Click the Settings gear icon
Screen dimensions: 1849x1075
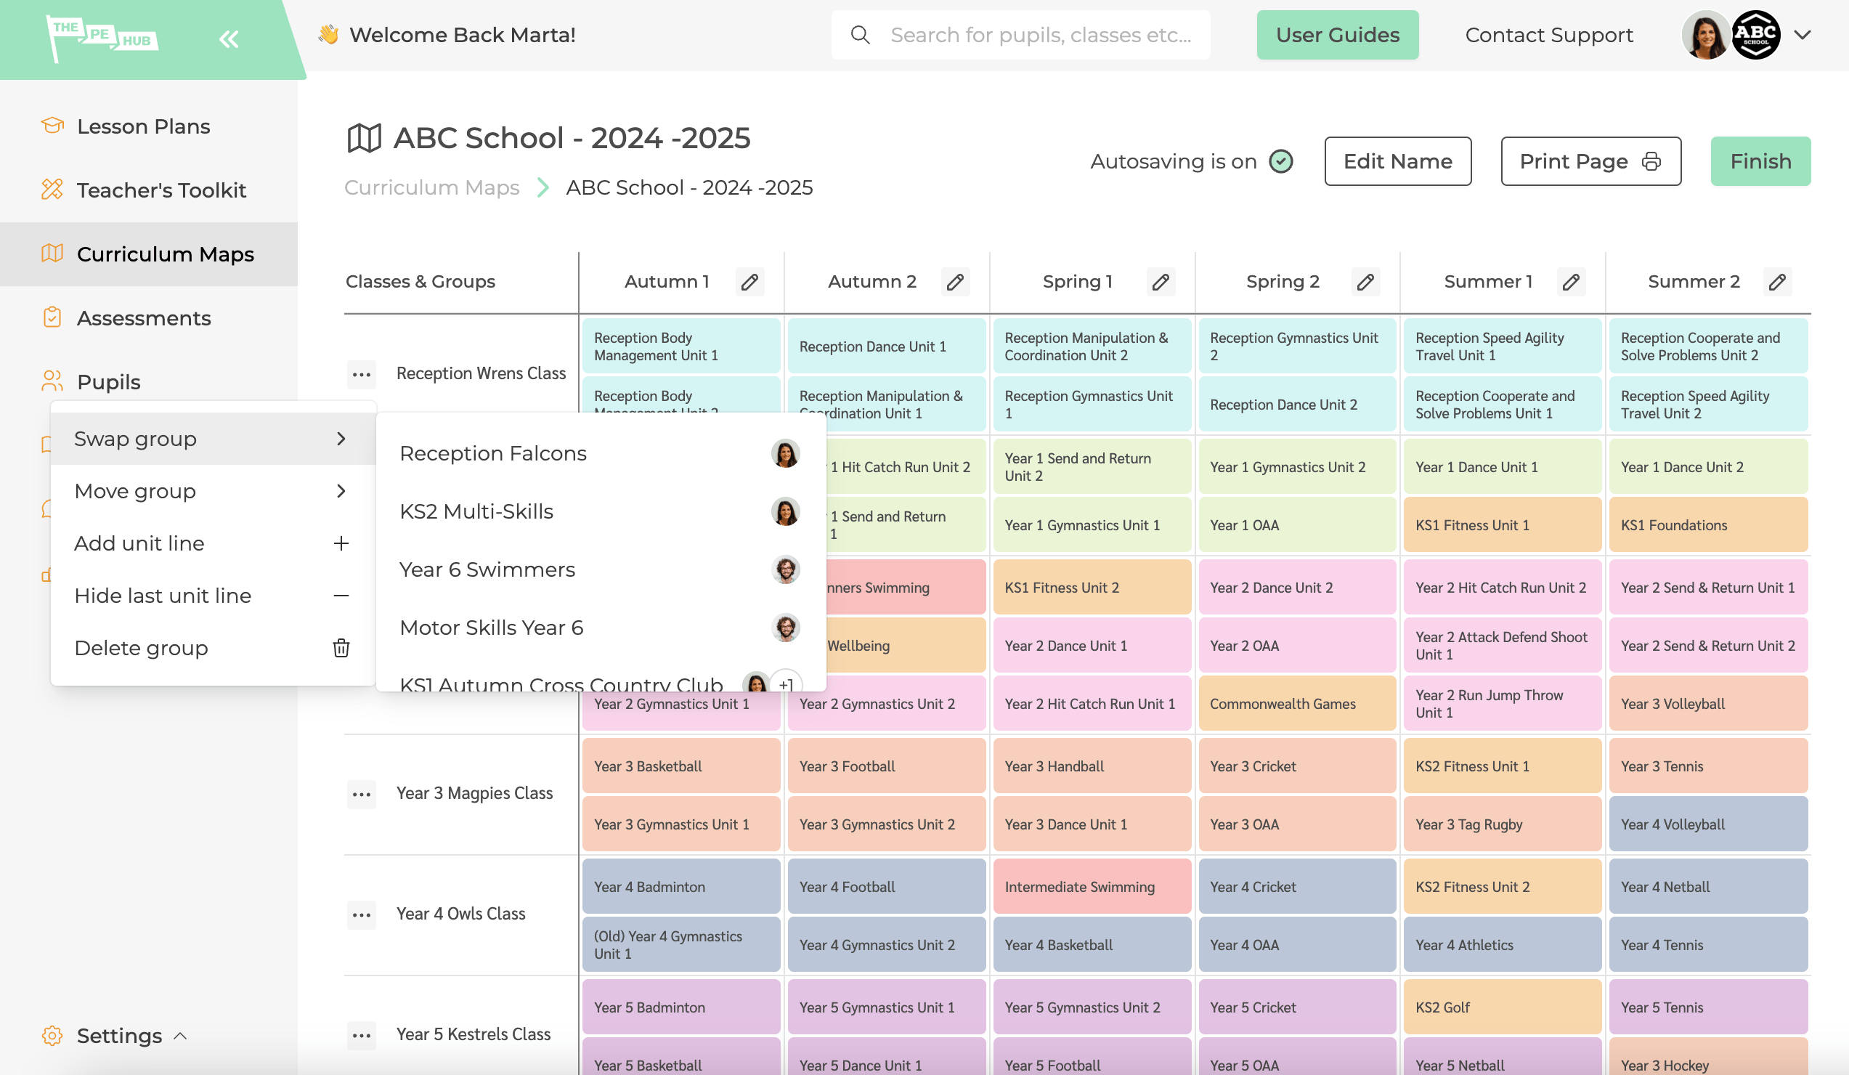point(52,1035)
